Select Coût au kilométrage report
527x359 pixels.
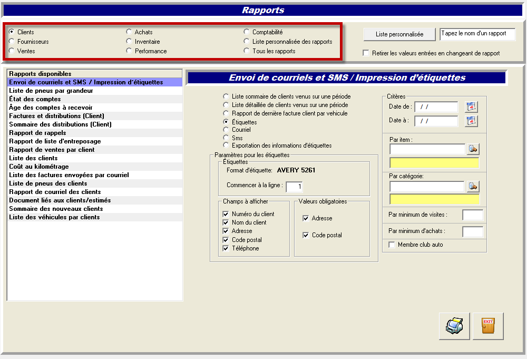pos(95,167)
